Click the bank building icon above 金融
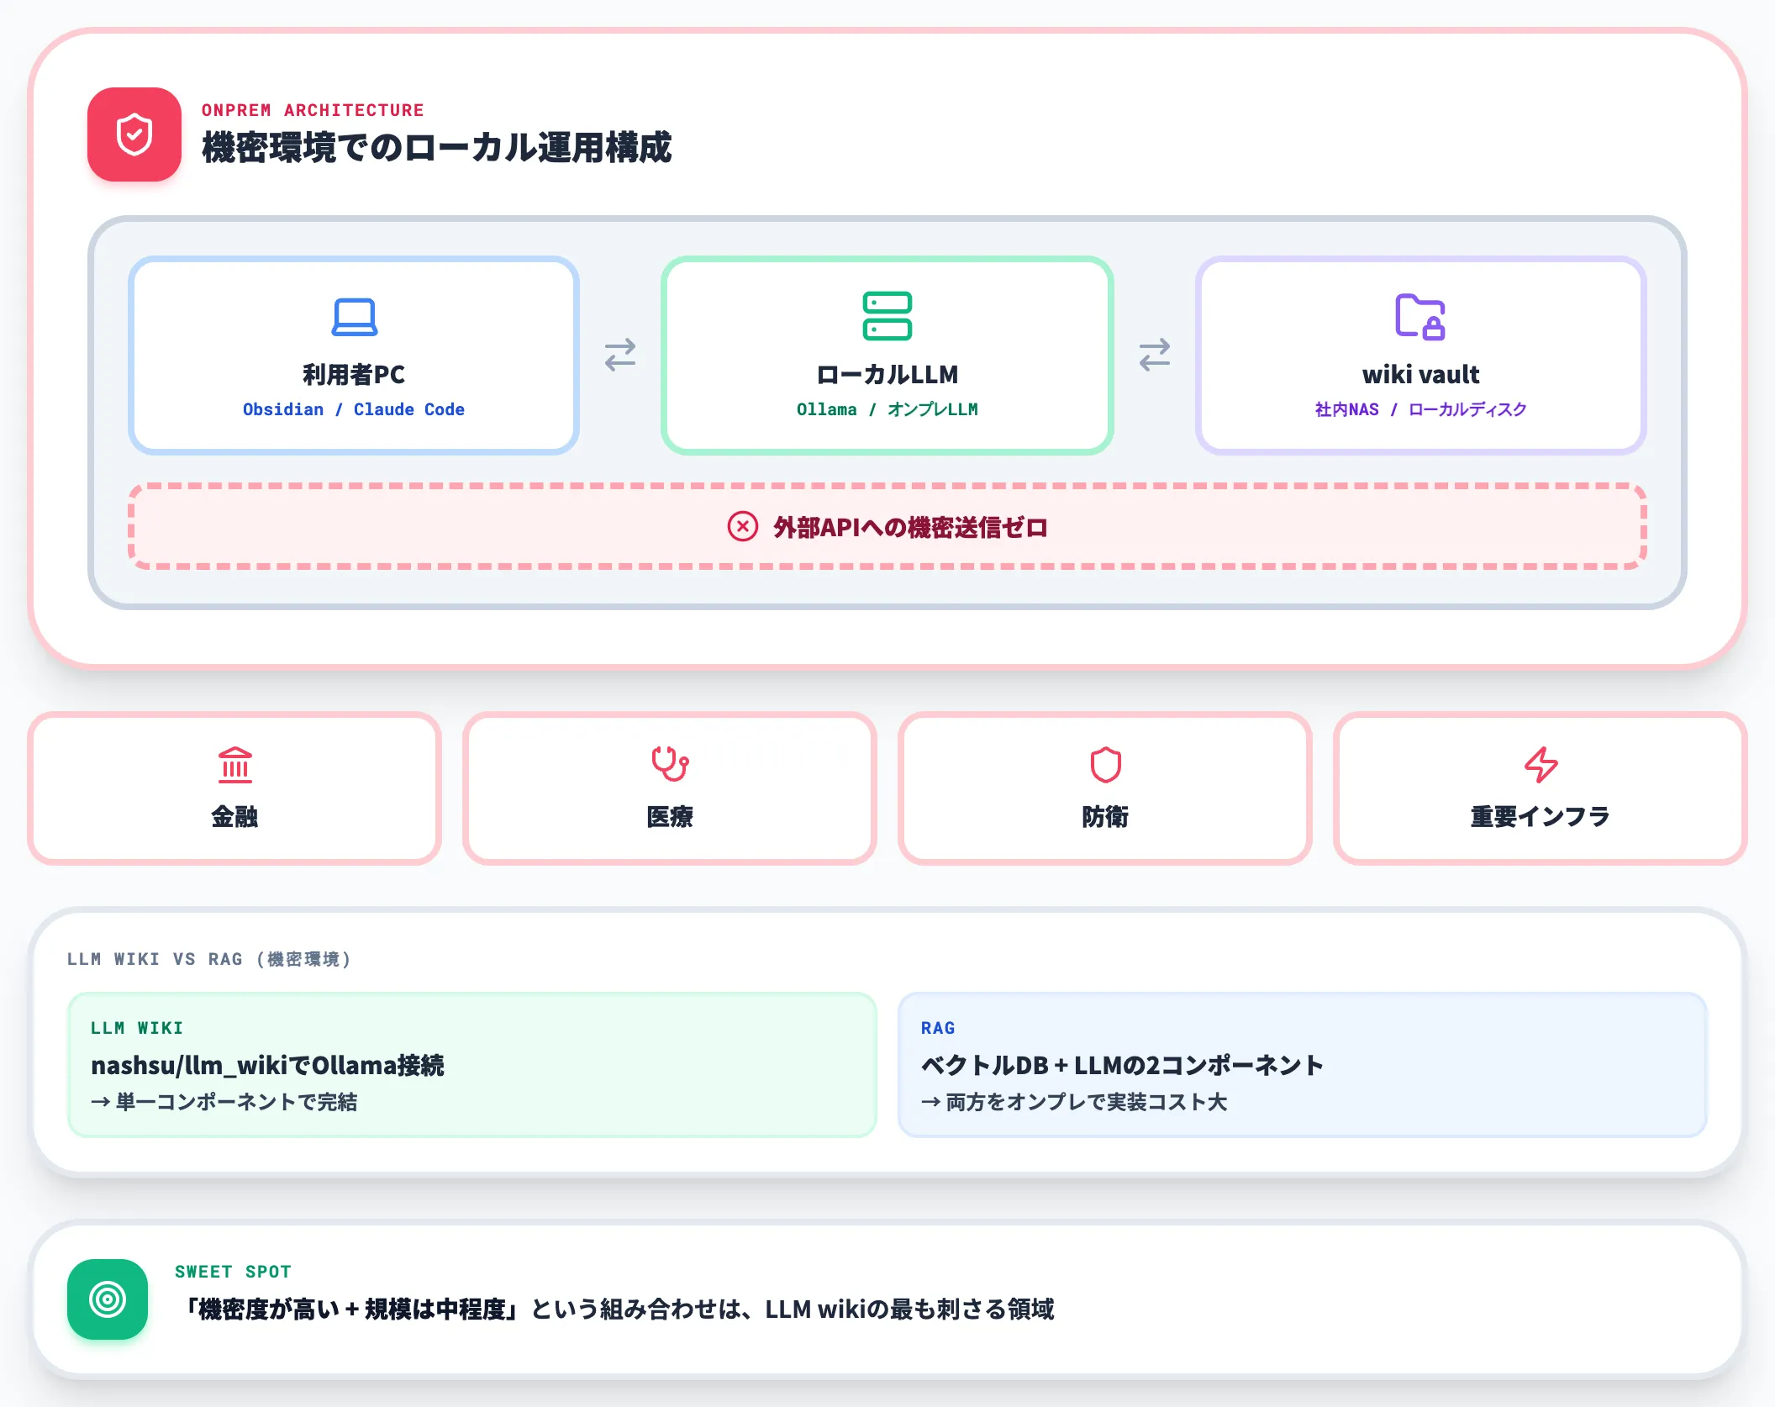Screen dimensions: 1775x1407 pos(234,765)
